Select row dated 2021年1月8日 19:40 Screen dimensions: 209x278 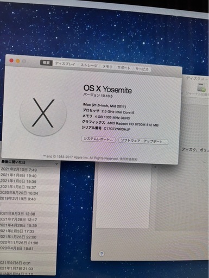30,175
